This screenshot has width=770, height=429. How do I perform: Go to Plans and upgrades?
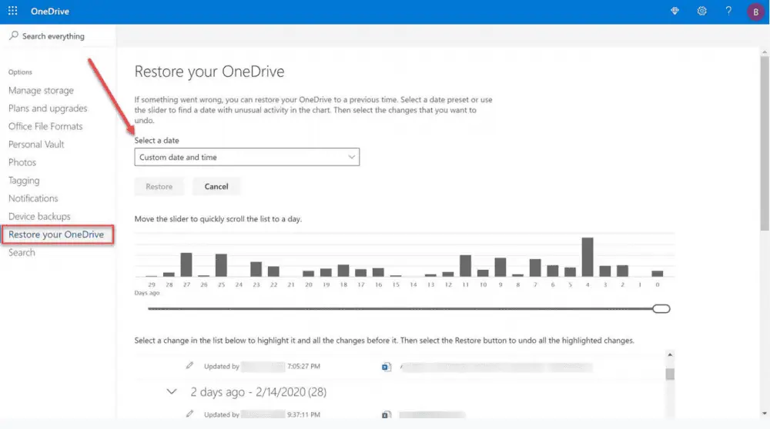coord(48,108)
